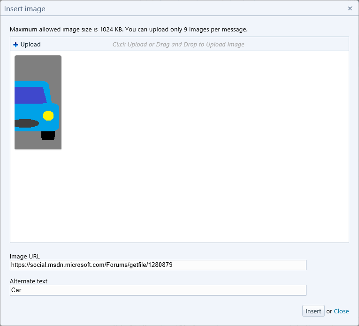Click into the Image URL field
The height and width of the screenshot is (326, 359).
(158, 265)
